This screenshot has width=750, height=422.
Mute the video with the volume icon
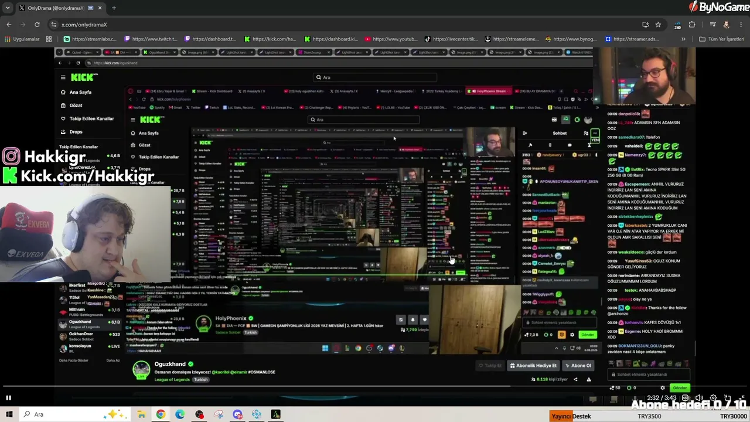point(699,398)
